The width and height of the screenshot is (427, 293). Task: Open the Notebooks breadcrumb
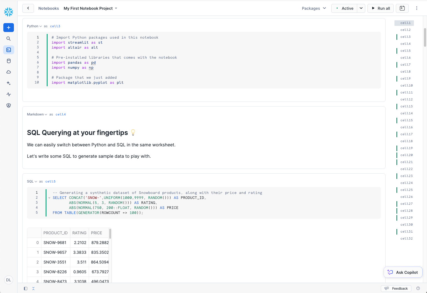click(48, 8)
